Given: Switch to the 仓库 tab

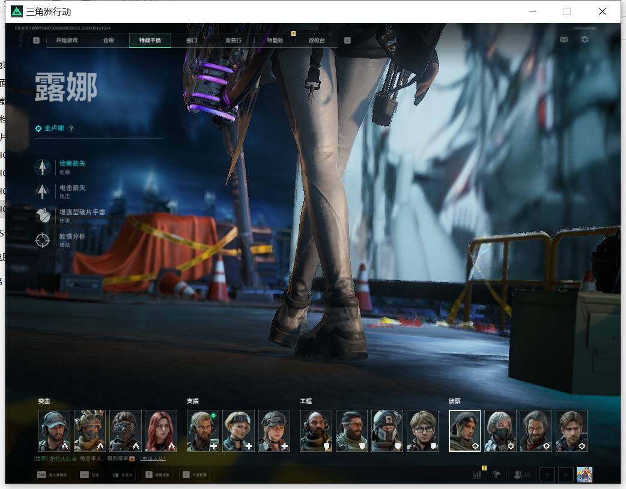Looking at the screenshot, I should pyautogui.click(x=109, y=40).
